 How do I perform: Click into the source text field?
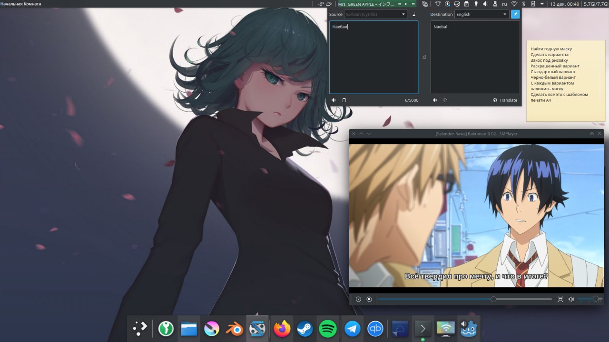373,57
